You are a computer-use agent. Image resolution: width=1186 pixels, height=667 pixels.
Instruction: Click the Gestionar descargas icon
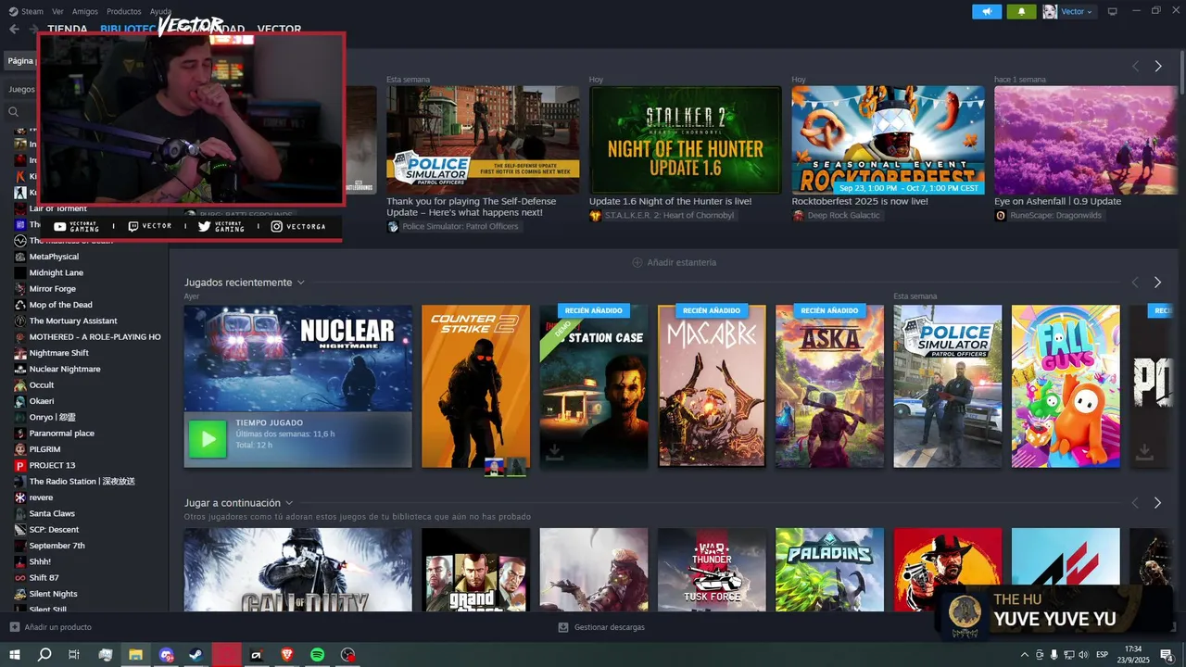(x=563, y=627)
